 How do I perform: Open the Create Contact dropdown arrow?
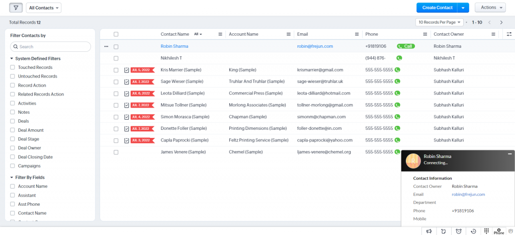click(x=463, y=8)
